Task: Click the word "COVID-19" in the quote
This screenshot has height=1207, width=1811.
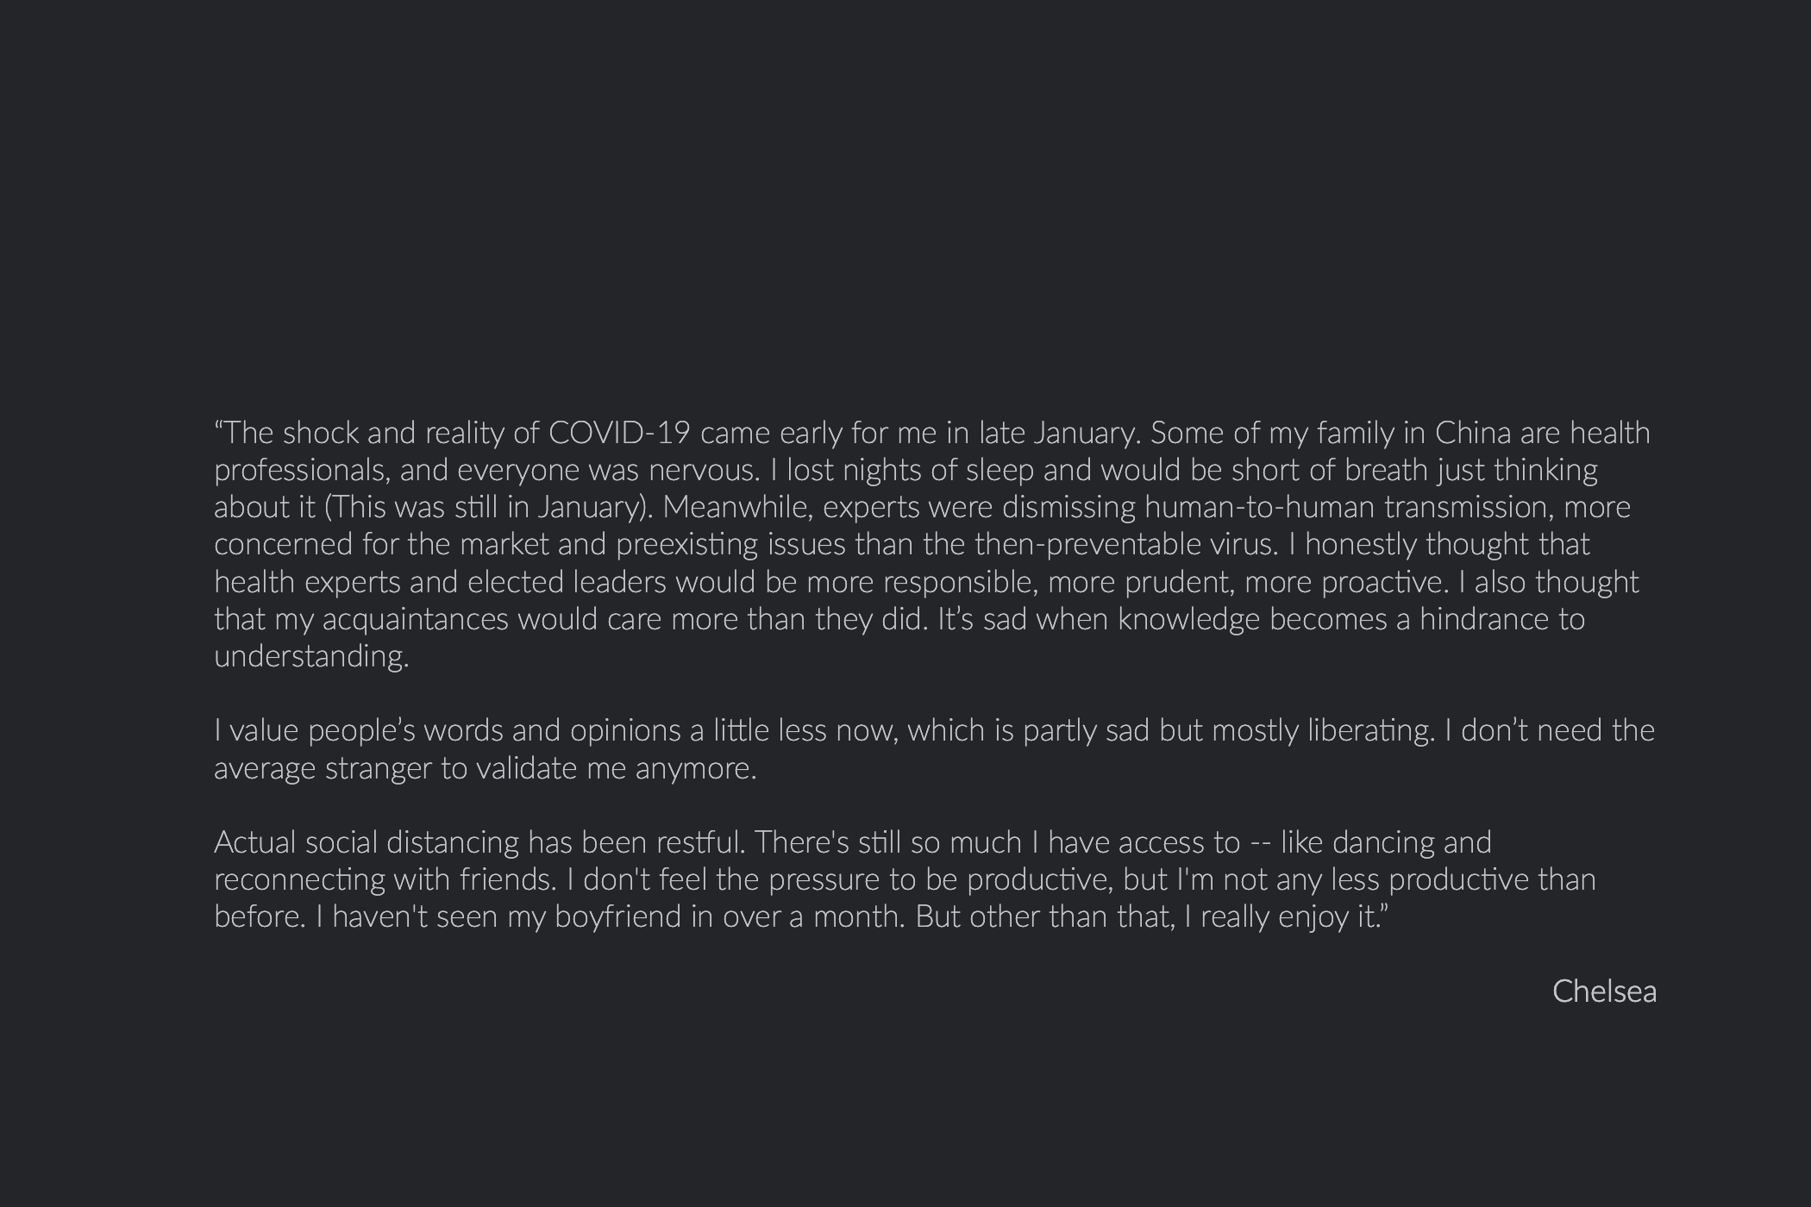Action: (x=619, y=433)
